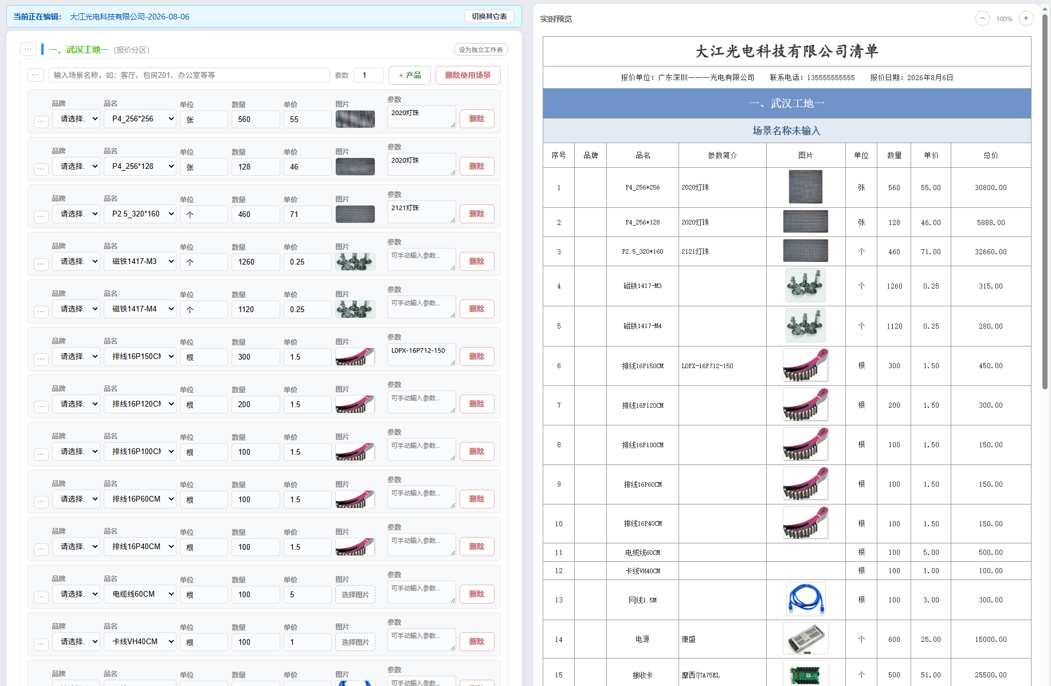Click 选择图片 for the 电缆线60CM row
The height and width of the screenshot is (686, 1051).
point(355,594)
